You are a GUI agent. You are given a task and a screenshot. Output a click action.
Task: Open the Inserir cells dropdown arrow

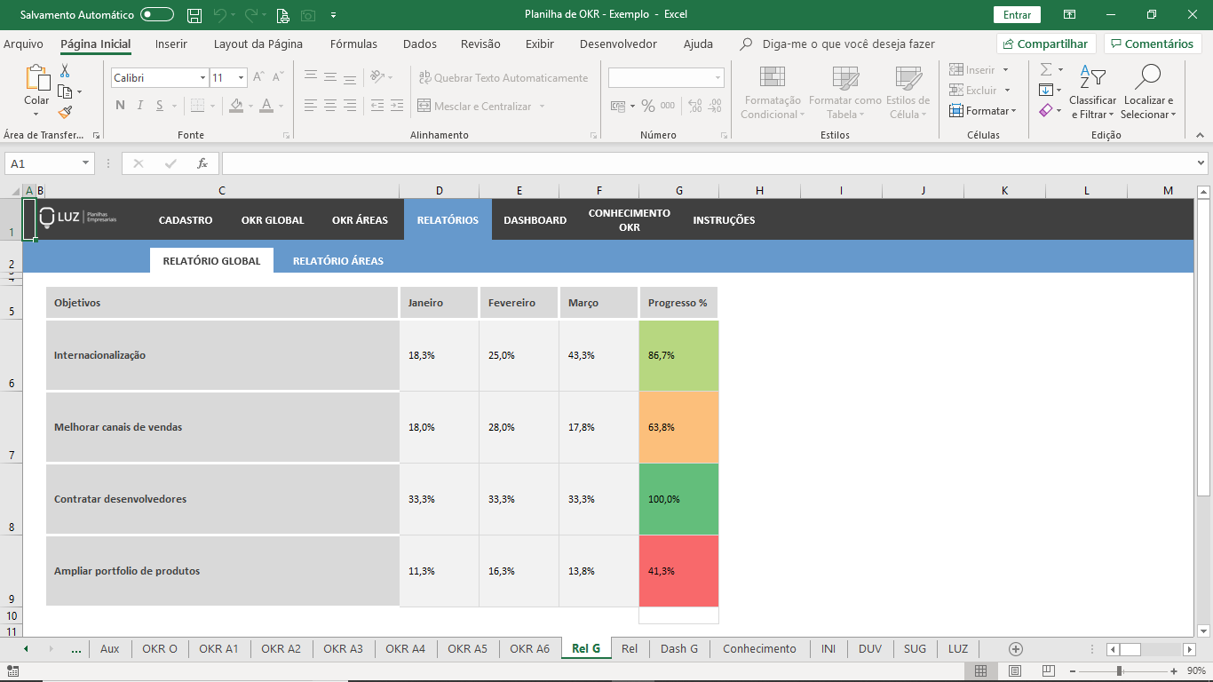(x=1006, y=70)
